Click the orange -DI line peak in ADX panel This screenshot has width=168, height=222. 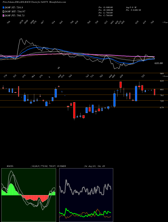pyautogui.click(x=97, y=209)
